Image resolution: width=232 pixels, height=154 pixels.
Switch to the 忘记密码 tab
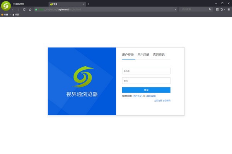[x=159, y=55]
